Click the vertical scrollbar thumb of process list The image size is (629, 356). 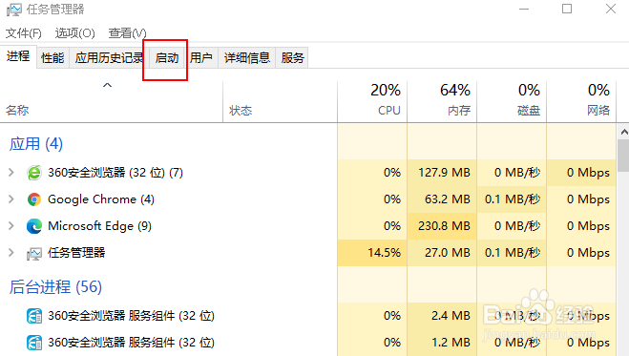[x=624, y=156]
